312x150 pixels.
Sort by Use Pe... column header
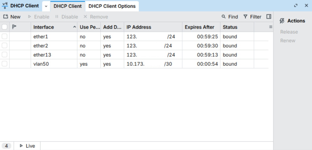coord(89,27)
